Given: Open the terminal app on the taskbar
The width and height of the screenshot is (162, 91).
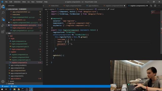Looking at the screenshot, I should click(x=23, y=89).
